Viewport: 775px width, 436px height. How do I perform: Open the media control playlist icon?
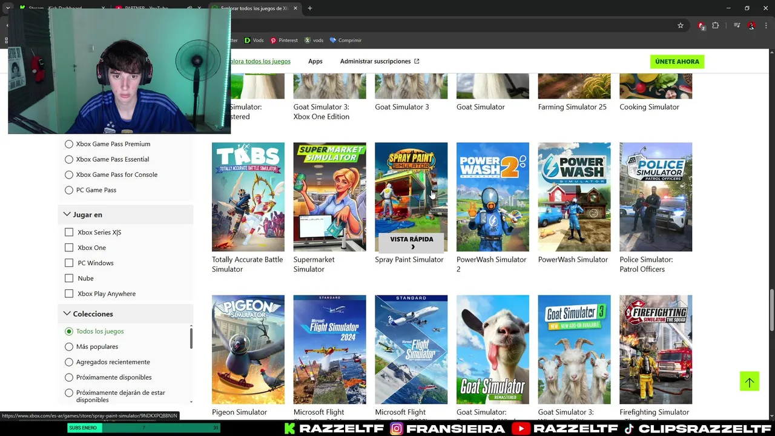(x=737, y=25)
